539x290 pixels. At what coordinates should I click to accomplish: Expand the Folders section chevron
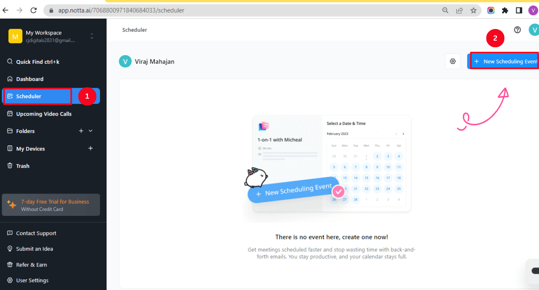[x=90, y=131]
